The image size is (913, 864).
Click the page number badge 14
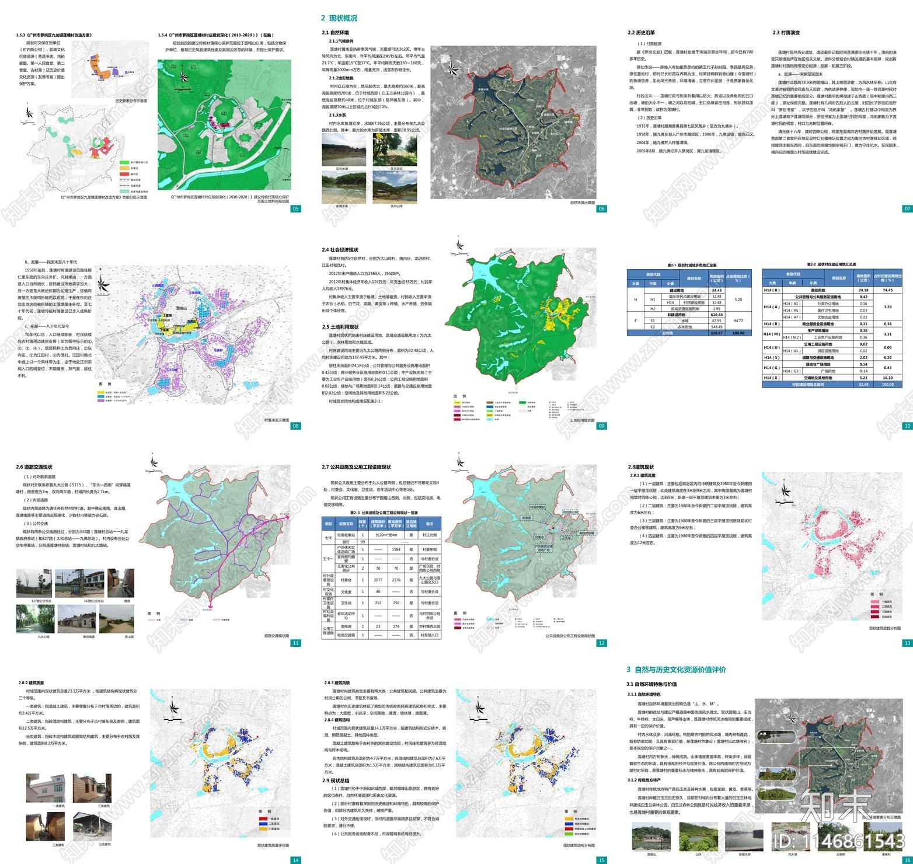295,860
